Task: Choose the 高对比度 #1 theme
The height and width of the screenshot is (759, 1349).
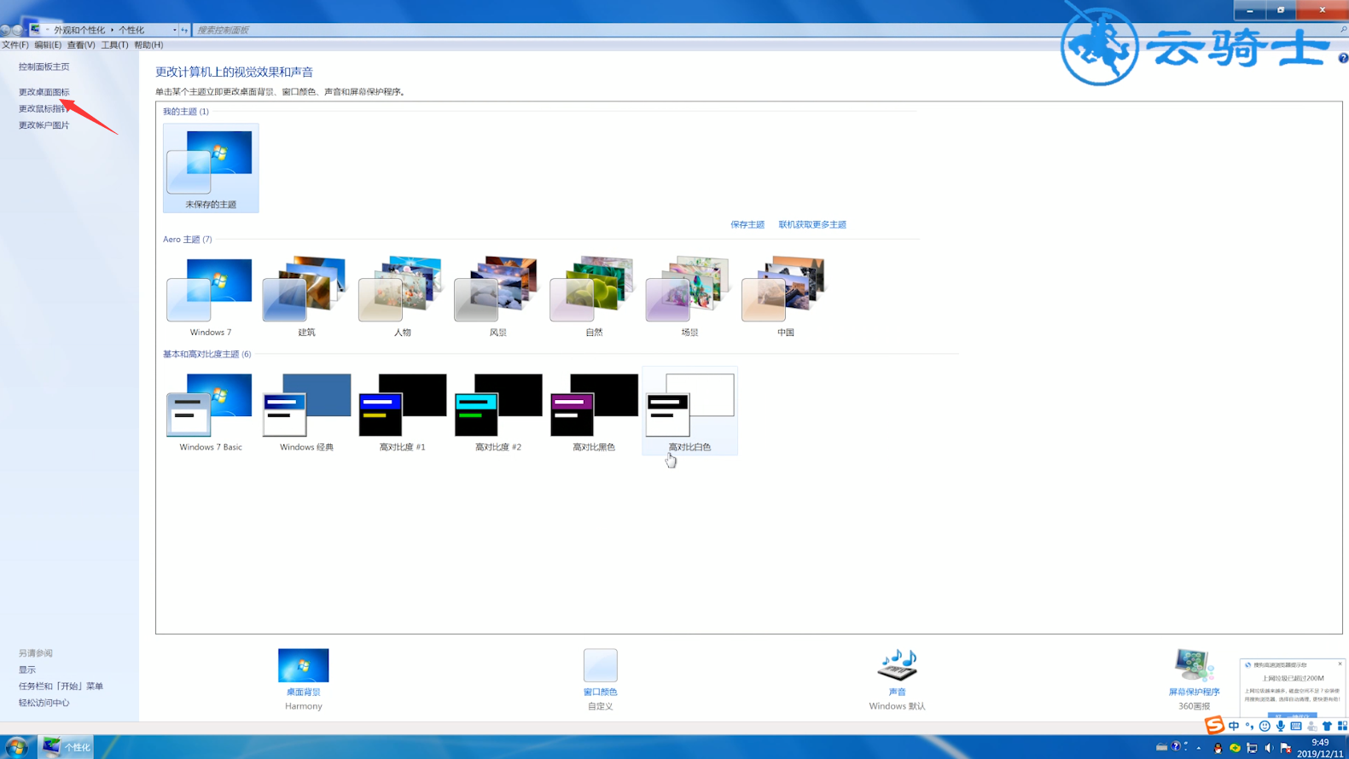Action: click(x=402, y=411)
